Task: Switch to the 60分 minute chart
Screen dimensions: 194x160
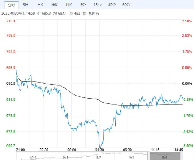Action: (x=126, y=5)
